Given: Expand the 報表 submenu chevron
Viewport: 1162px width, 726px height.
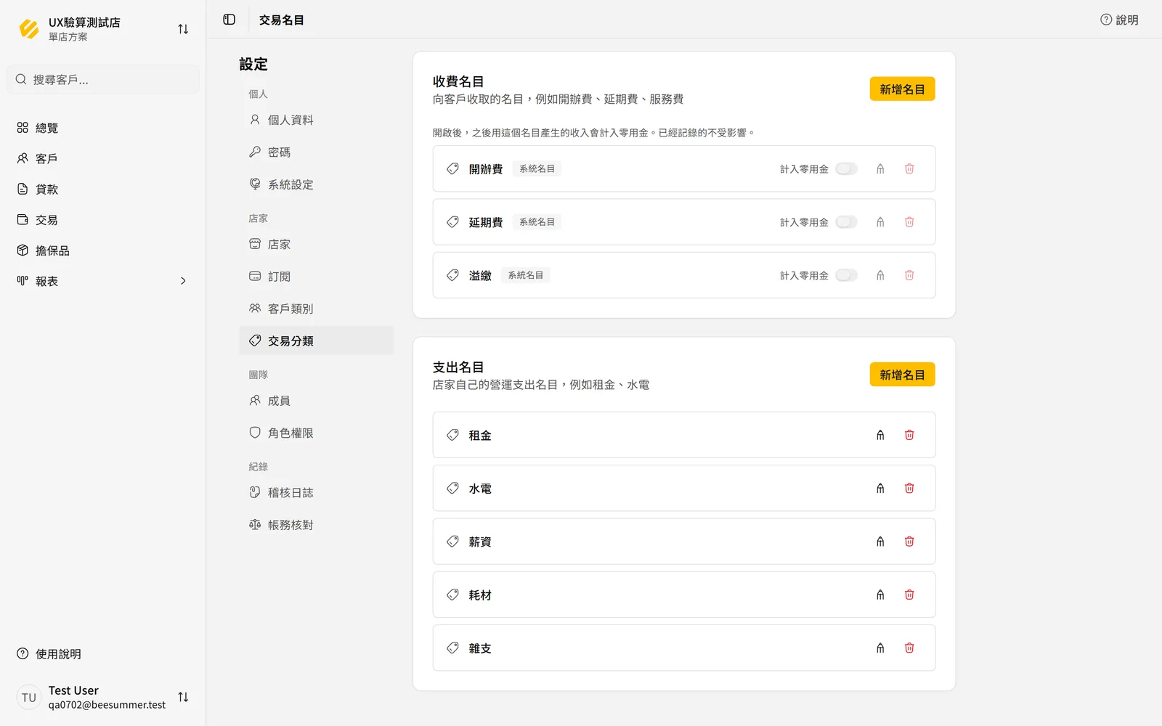Looking at the screenshot, I should (183, 281).
